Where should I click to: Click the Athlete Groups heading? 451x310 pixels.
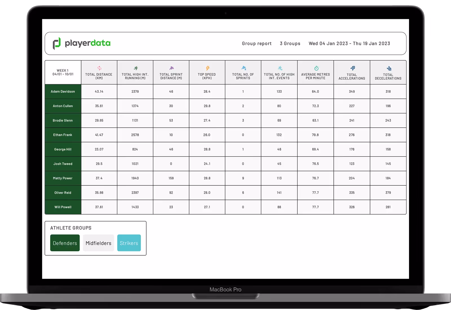click(x=71, y=228)
